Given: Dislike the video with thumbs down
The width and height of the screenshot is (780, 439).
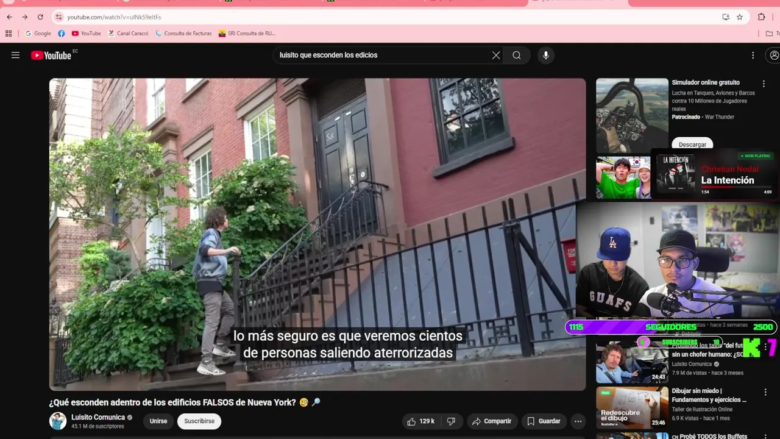Looking at the screenshot, I should [452, 421].
